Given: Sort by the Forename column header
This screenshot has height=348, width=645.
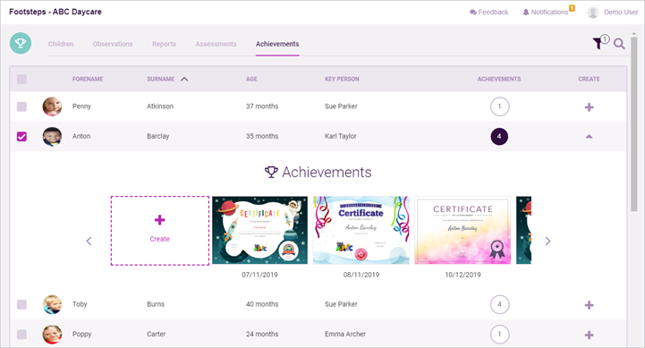Looking at the screenshot, I should (88, 79).
